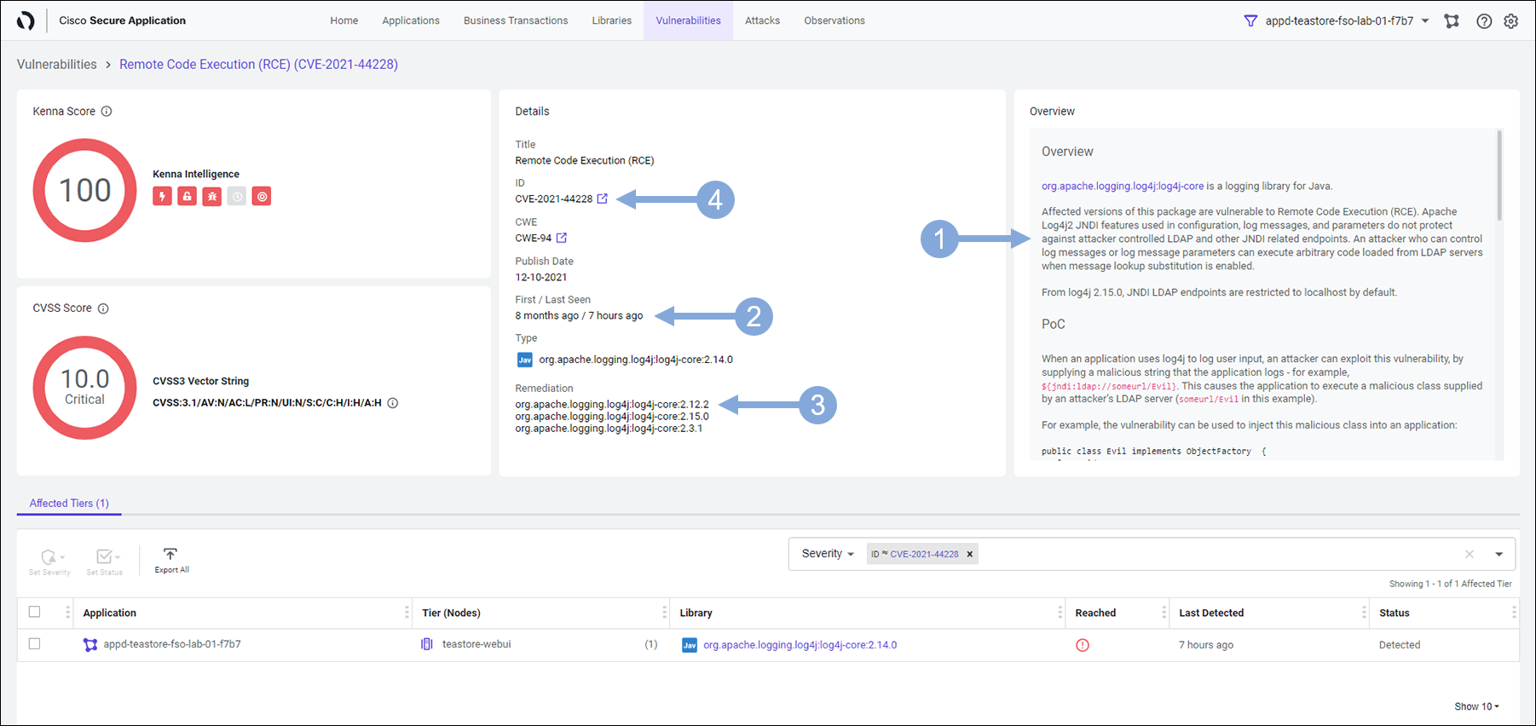Viewport: 1536px width, 726px height.
Task: Click the Export All button
Action: point(171,561)
